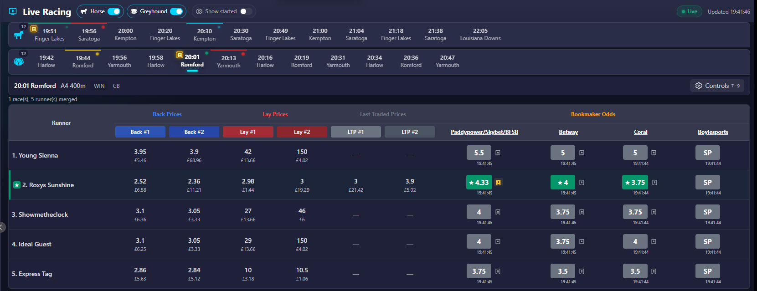The width and height of the screenshot is (757, 291).
Task: Click the WIN market label
Action: coord(99,86)
